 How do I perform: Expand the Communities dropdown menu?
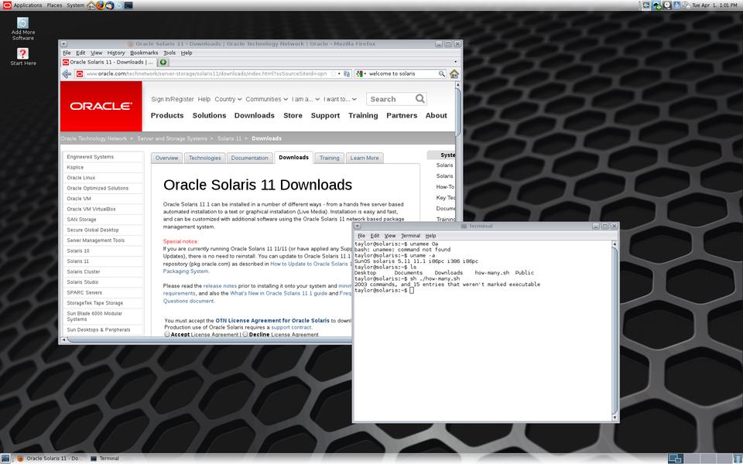point(265,99)
